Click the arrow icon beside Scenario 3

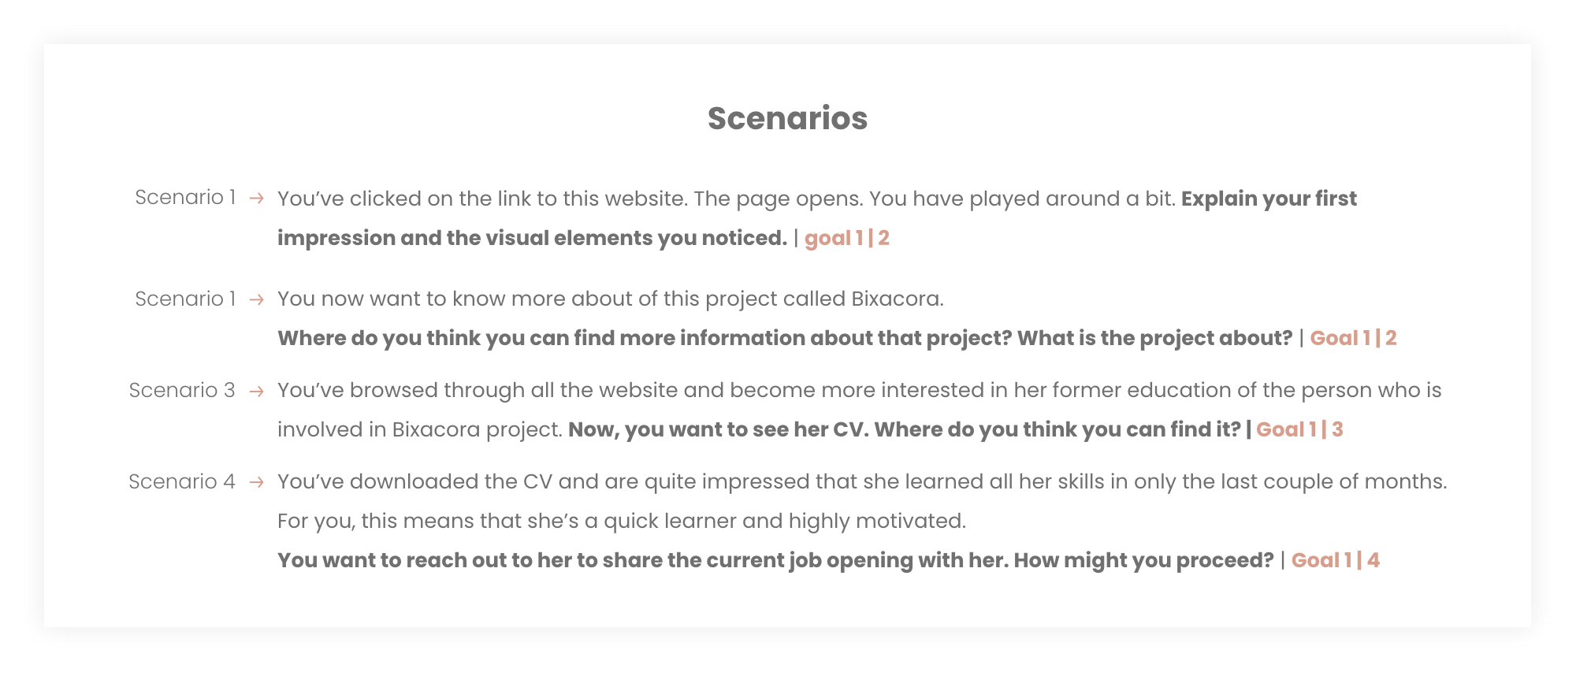click(x=256, y=391)
